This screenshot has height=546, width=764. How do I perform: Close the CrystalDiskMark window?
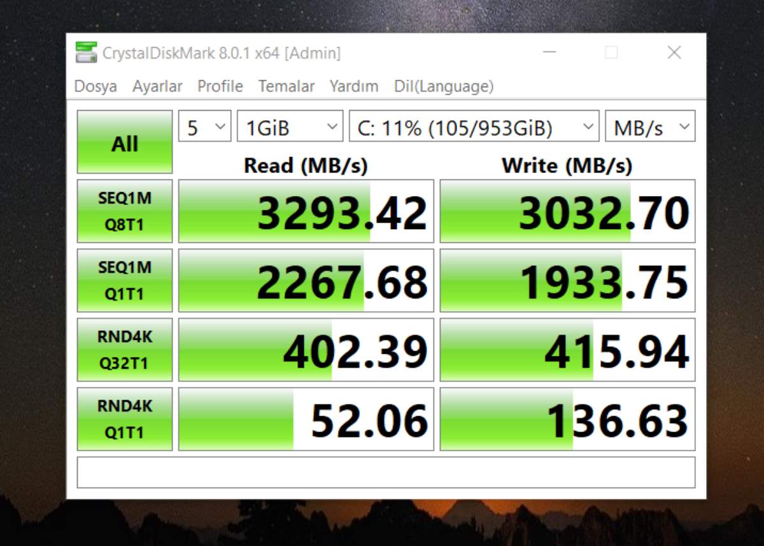tap(674, 53)
